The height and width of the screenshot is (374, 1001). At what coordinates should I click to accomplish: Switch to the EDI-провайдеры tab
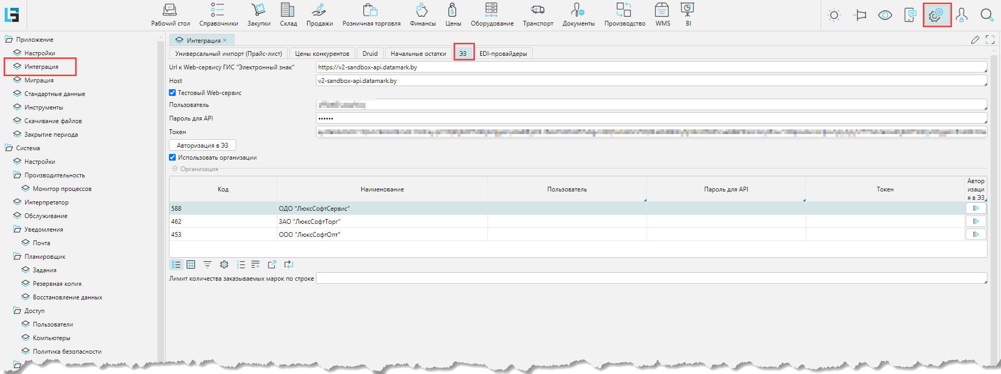(503, 54)
